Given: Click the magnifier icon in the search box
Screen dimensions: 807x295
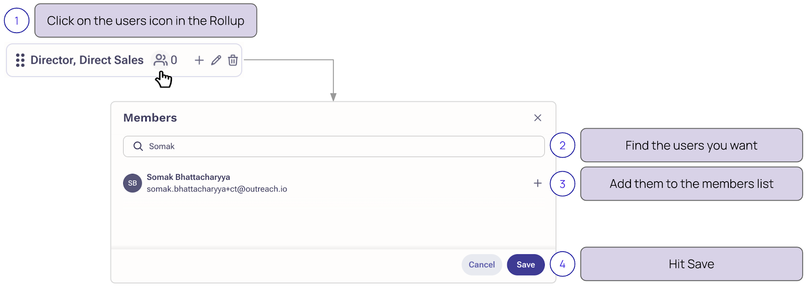Looking at the screenshot, I should coord(138,146).
